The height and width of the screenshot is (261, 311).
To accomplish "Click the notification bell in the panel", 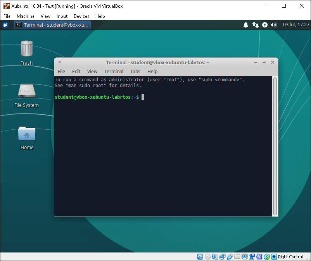I will click(246, 25).
